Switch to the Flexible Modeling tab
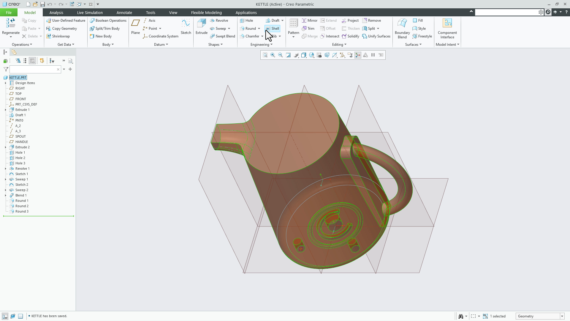 coord(206,12)
